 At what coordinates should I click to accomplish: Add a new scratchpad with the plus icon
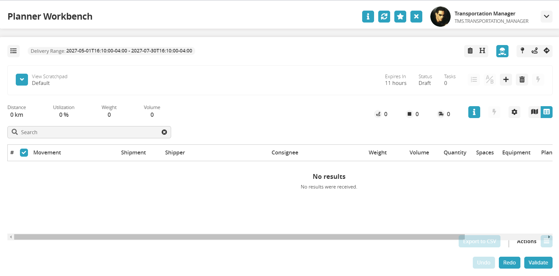pyautogui.click(x=506, y=79)
